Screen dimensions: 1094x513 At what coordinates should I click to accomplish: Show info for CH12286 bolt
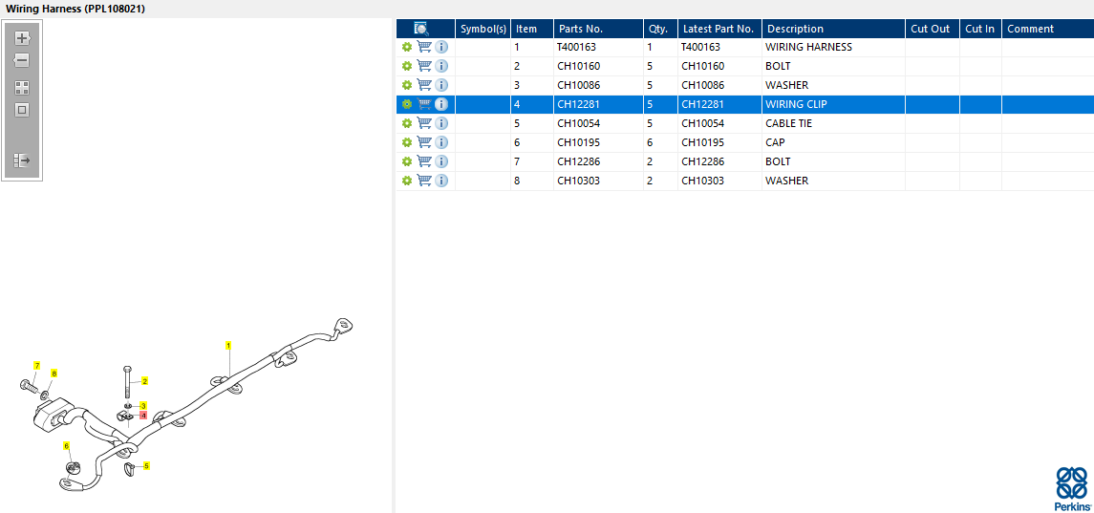[x=441, y=161]
